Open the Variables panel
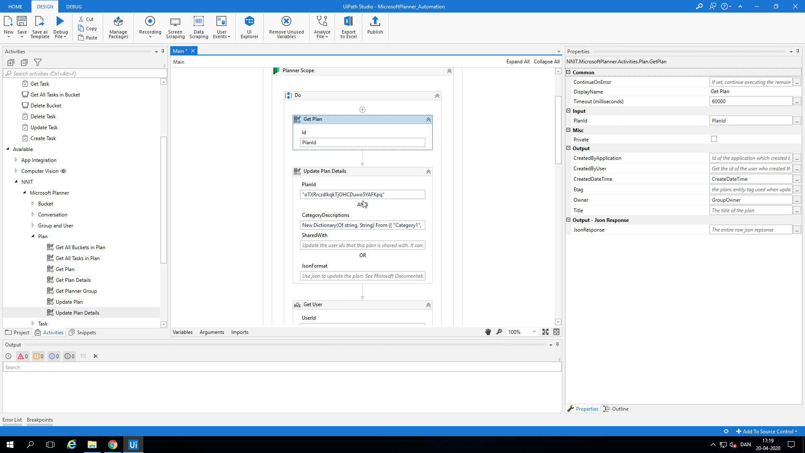This screenshot has height=453, width=805. (x=183, y=332)
